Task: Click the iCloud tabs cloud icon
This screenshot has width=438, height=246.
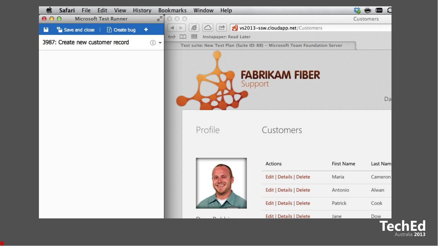Action: tap(208, 28)
